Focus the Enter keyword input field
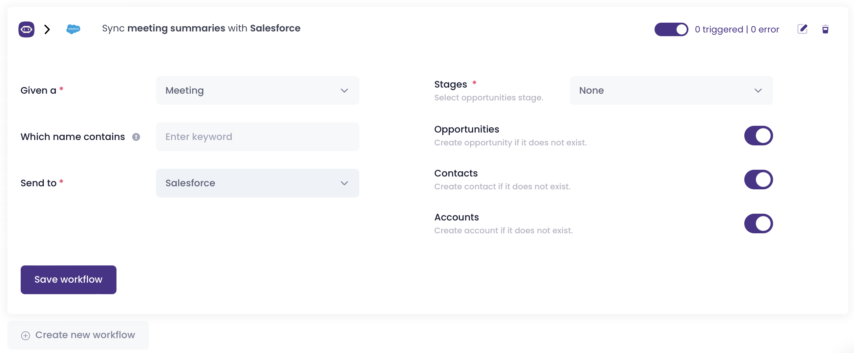854x353 pixels. (257, 137)
